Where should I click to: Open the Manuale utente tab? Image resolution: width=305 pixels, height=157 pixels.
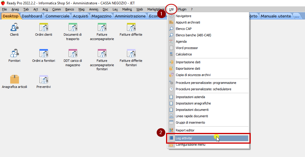click(x=276, y=16)
